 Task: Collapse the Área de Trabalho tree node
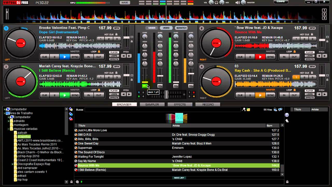coord(5,113)
